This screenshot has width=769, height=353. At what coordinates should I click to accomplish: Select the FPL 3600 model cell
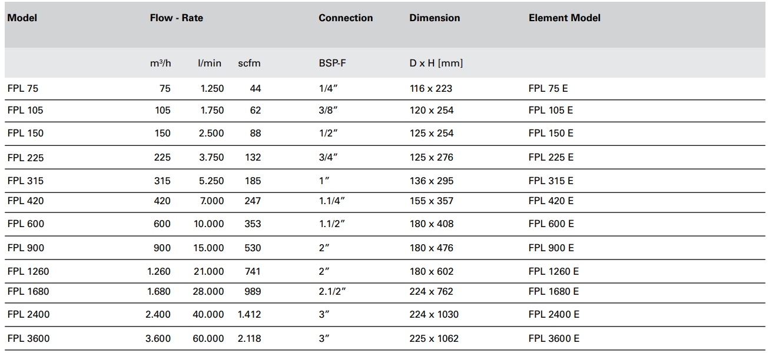[28, 339]
